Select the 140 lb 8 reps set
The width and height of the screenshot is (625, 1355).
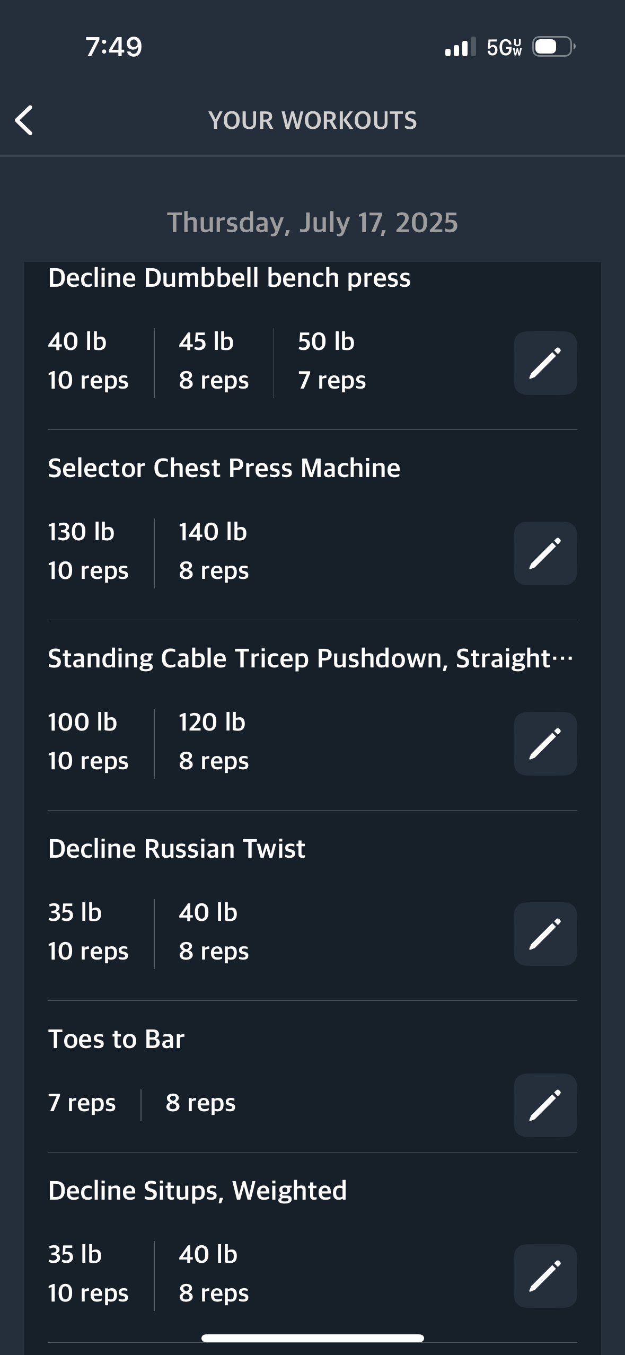pos(214,551)
